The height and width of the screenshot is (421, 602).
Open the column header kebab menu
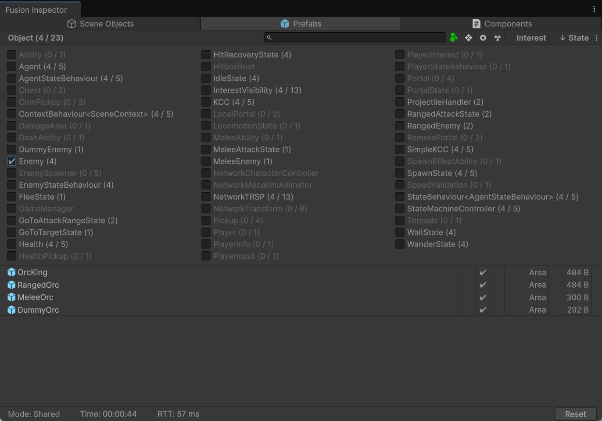point(596,38)
